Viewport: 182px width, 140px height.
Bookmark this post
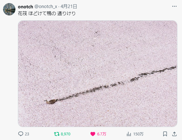pos(165,134)
